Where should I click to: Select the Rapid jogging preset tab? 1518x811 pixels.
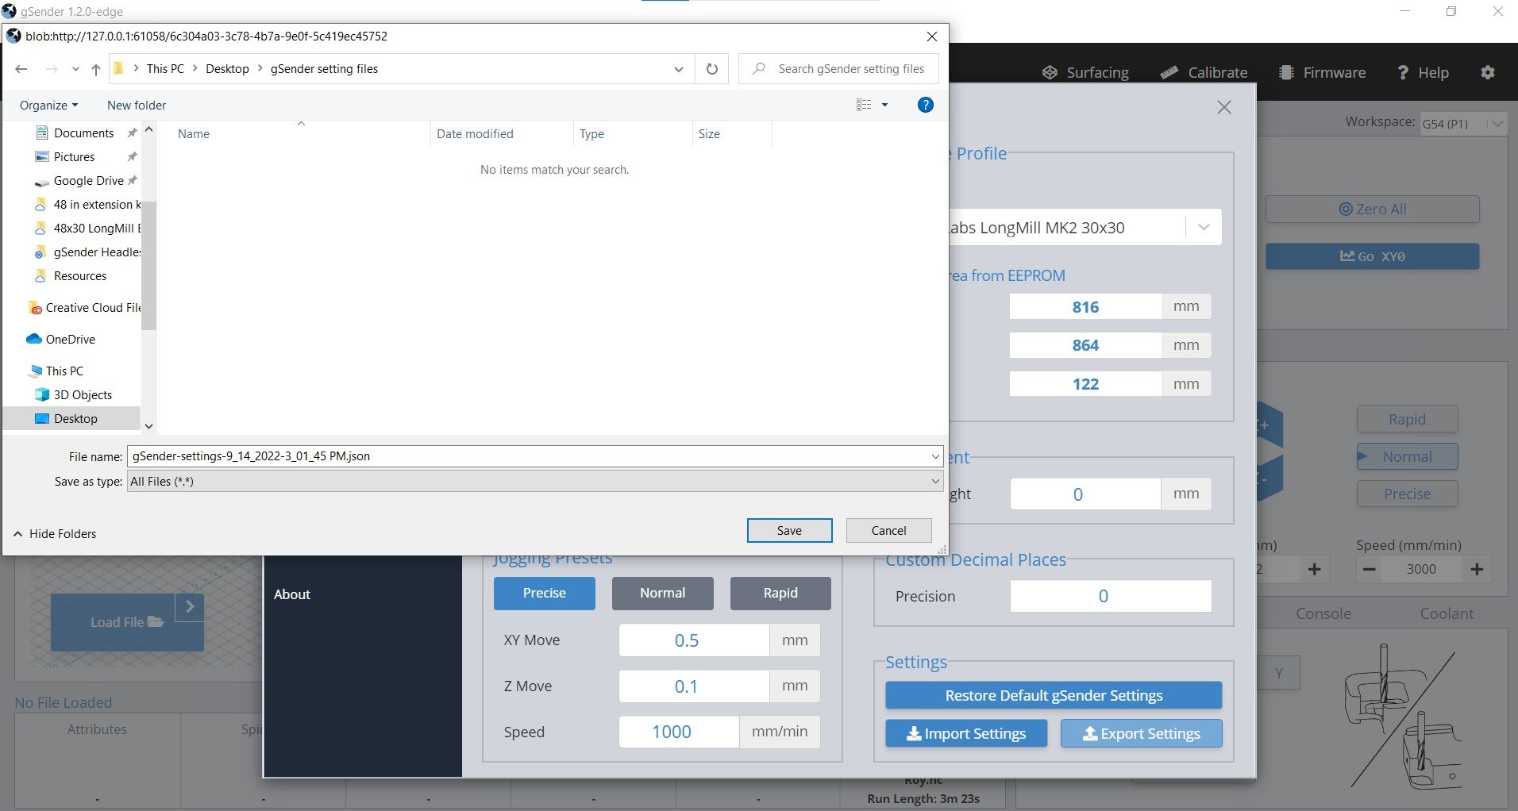click(780, 593)
